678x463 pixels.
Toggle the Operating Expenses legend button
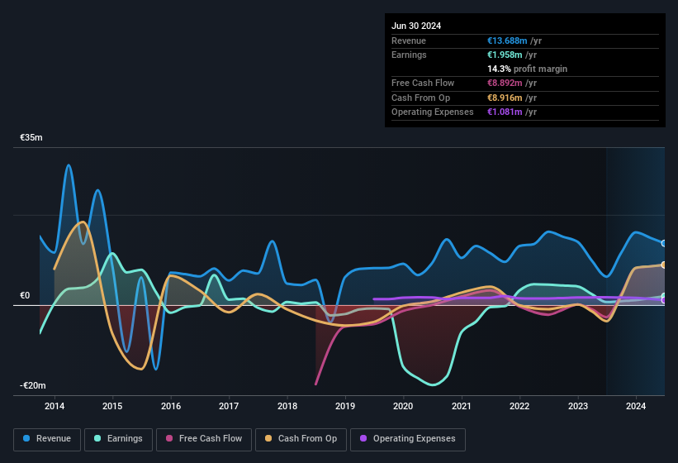tap(408, 439)
